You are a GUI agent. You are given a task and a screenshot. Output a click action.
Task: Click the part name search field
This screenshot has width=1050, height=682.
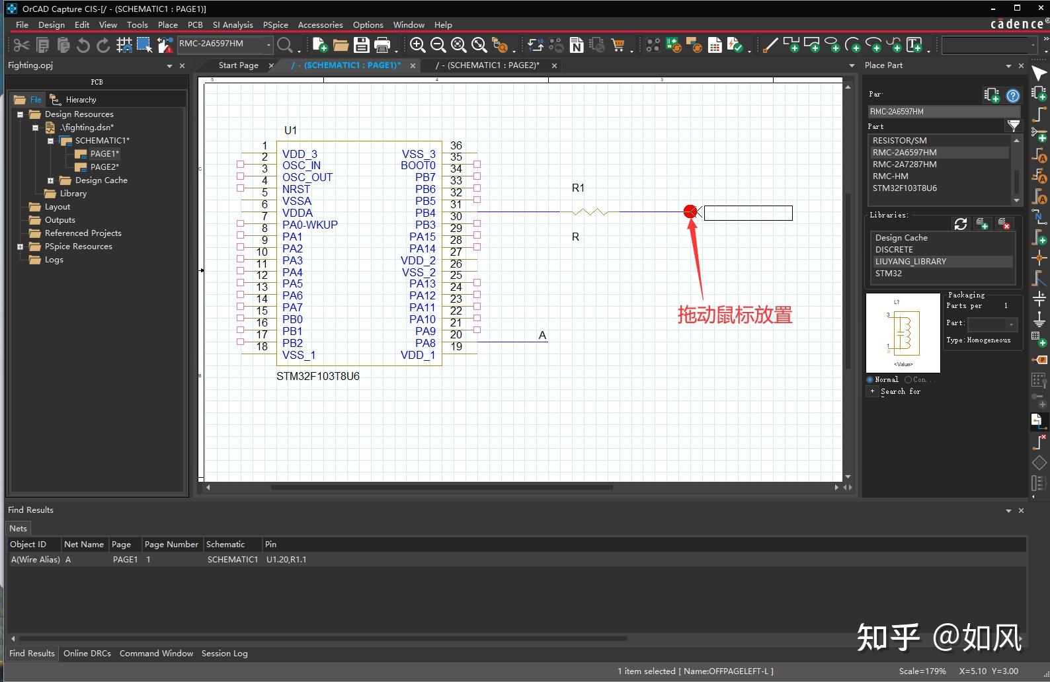(x=942, y=112)
